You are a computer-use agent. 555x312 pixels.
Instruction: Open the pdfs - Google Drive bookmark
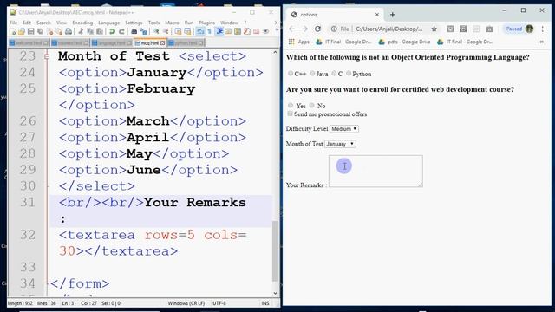coord(404,42)
